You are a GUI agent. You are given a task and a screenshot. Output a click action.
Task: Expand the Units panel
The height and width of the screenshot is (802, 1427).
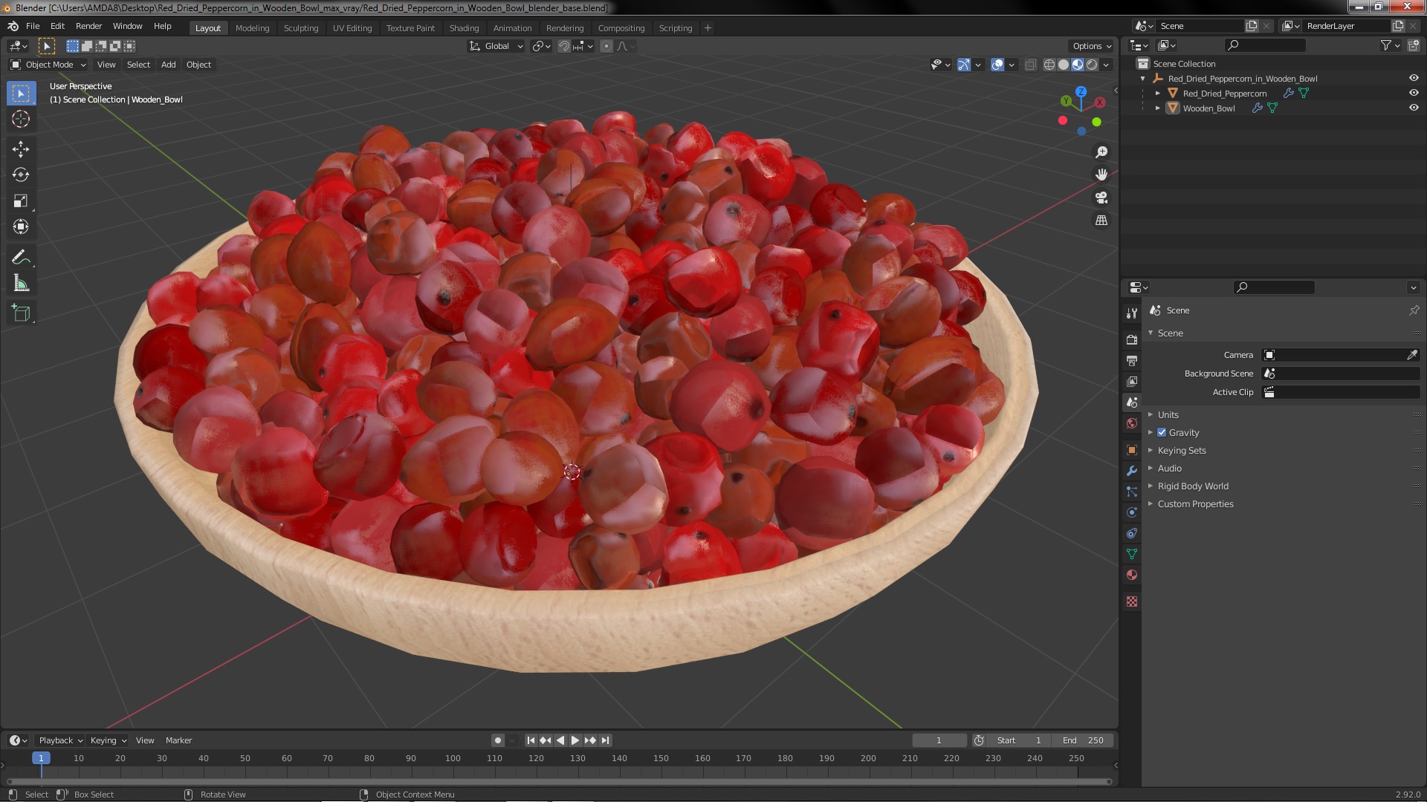(1168, 415)
